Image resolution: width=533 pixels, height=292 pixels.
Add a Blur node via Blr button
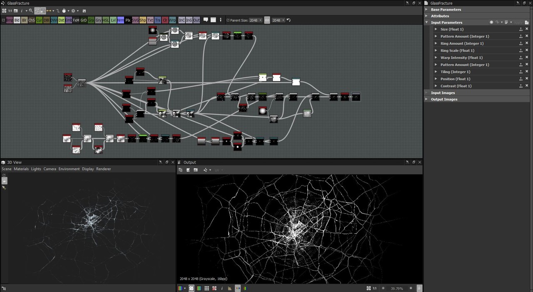[x=24, y=20]
